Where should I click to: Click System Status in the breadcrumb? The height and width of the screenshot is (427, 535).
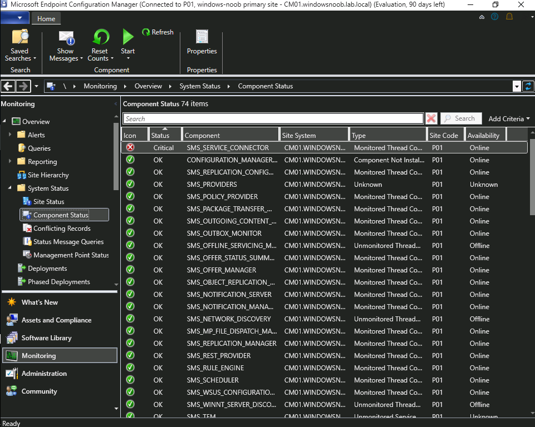[x=200, y=86]
